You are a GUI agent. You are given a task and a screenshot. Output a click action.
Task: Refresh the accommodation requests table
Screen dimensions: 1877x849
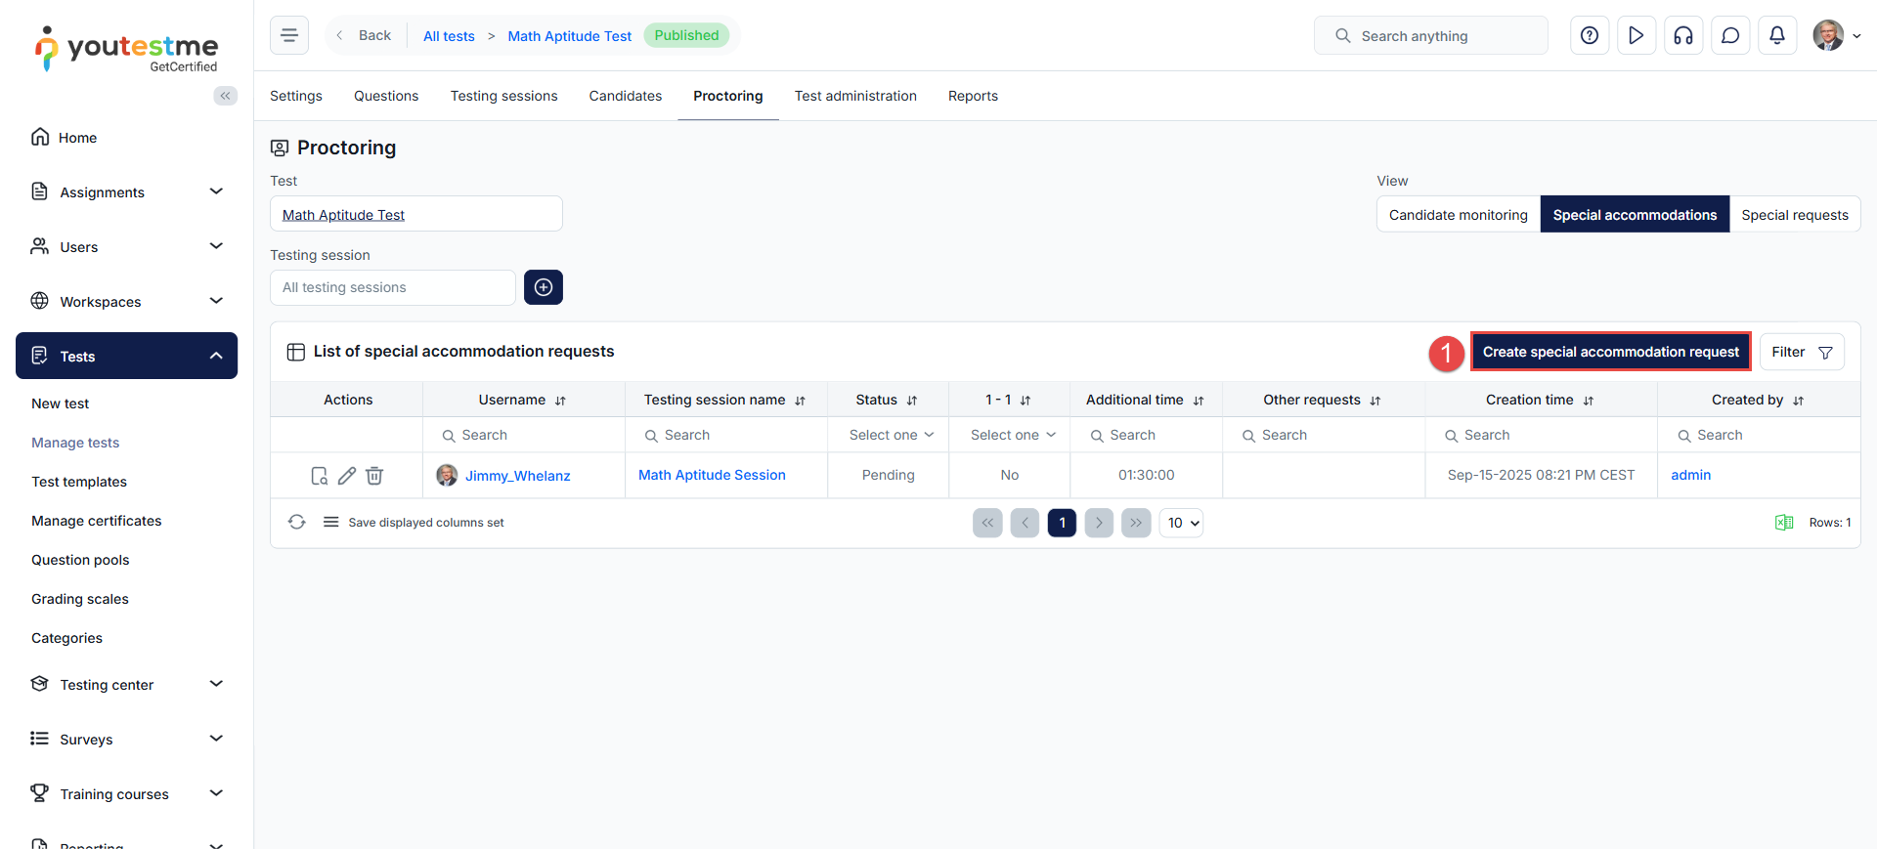tap(297, 523)
